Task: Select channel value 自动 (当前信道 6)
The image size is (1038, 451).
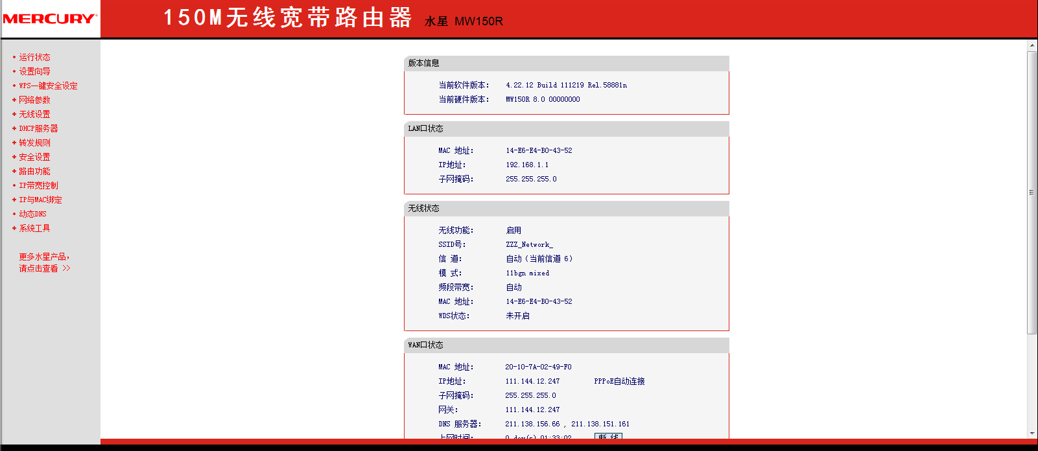Action: pyautogui.click(x=539, y=259)
